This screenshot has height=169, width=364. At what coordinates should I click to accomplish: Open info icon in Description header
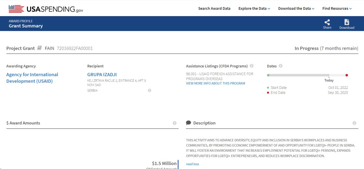[354, 123]
